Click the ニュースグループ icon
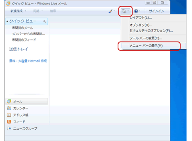The width and height of the screenshot is (192, 141). (9, 128)
